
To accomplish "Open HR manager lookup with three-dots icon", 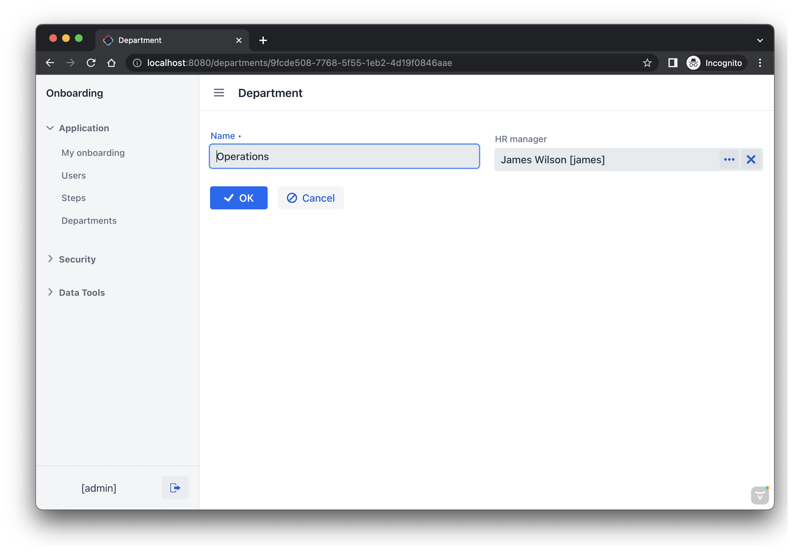I will (729, 159).
